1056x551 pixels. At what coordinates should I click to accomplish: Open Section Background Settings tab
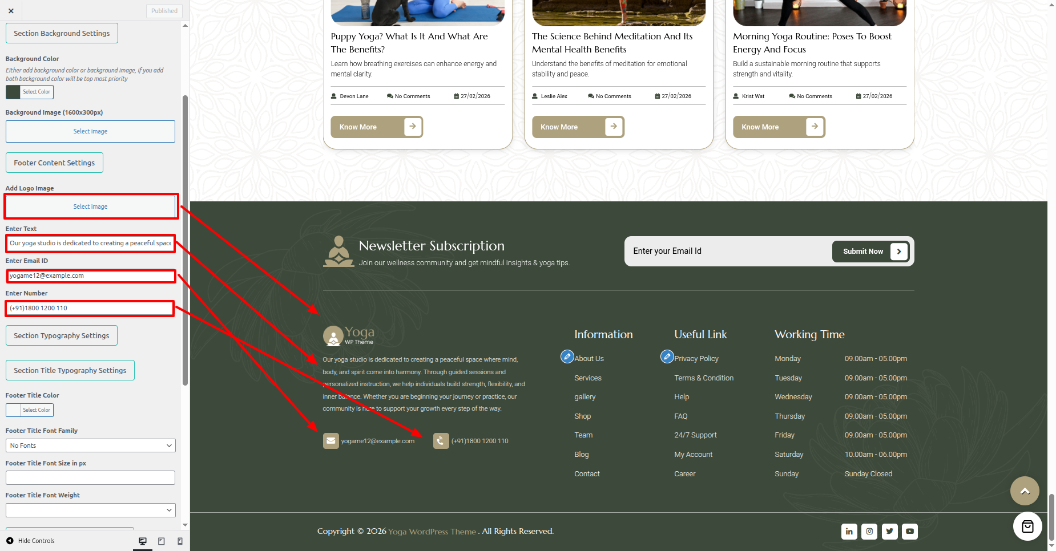tap(62, 33)
